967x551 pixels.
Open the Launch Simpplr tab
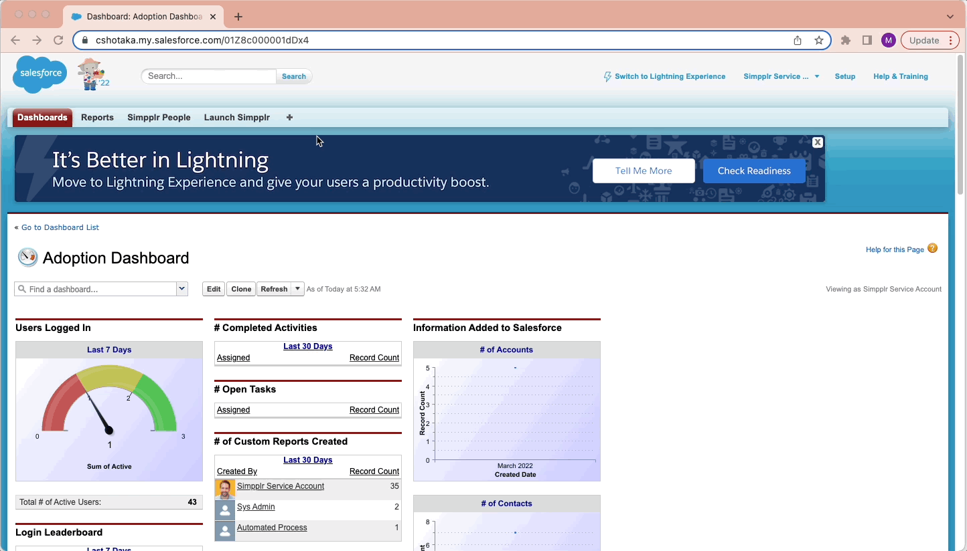pos(237,118)
